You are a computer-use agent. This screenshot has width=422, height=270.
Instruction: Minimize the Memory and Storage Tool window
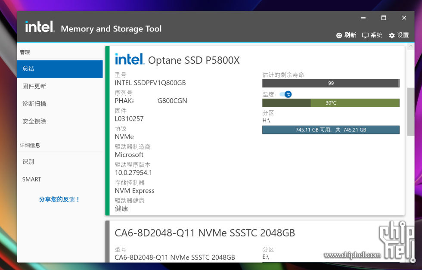pos(363,18)
